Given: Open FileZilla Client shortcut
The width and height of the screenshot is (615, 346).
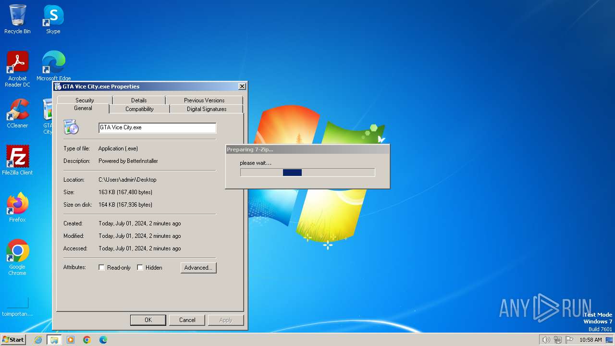Looking at the screenshot, I should pyautogui.click(x=17, y=160).
